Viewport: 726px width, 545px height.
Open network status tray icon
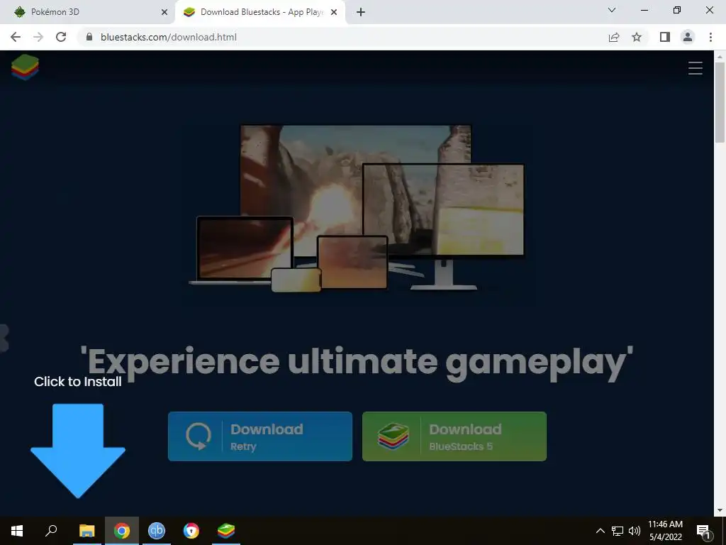(x=618, y=531)
